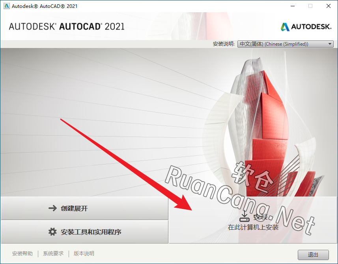Click the AUTODESK AUTOCAD 2021 header wordmark

coord(66,27)
